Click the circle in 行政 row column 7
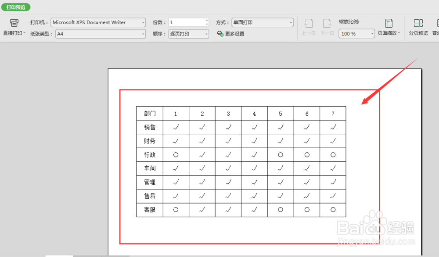Viewport: 439px width, 257px height. pos(333,155)
